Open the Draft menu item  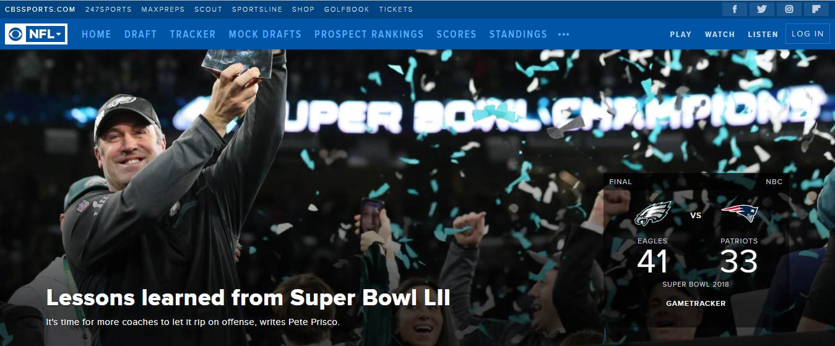[141, 35]
